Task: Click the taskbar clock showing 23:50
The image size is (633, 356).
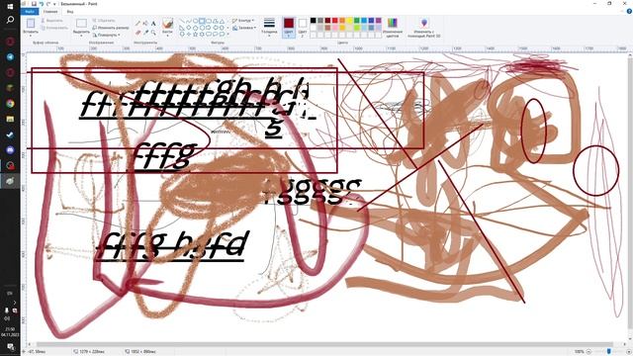Action: pyautogui.click(x=10, y=332)
